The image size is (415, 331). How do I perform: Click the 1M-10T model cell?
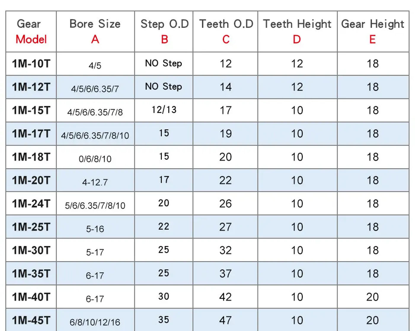(x=31, y=64)
